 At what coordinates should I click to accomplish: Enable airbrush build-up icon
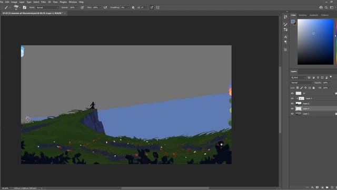(105, 7)
